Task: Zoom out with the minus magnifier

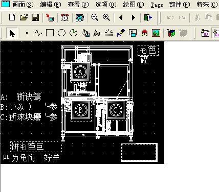Action: (95, 17)
